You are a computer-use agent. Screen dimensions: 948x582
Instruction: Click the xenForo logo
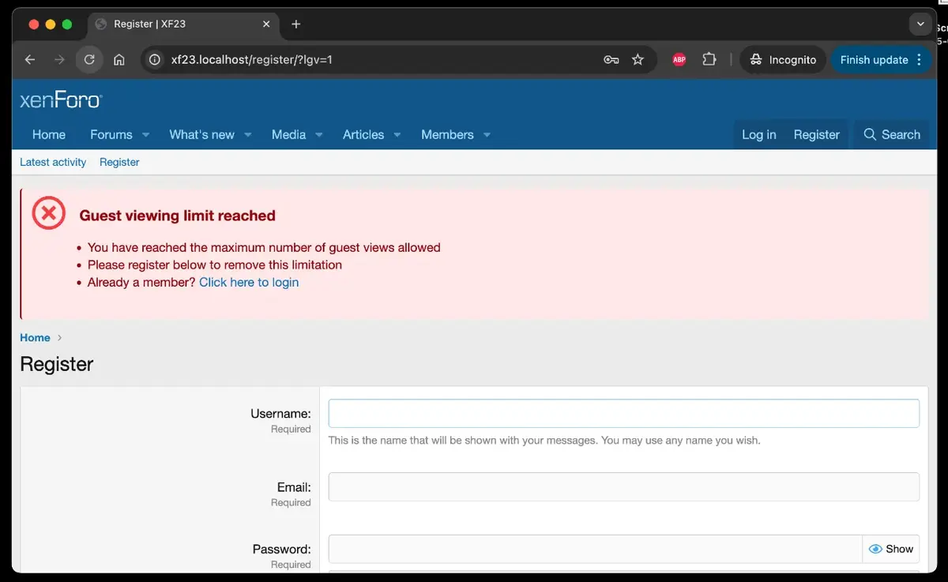pyautogui.click(x=61, y=100)
